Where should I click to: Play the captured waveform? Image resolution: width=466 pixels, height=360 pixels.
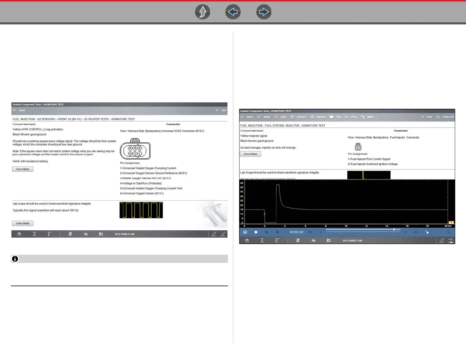tap(267, 232)
